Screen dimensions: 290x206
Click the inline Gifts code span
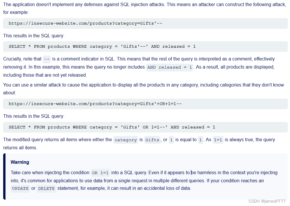point(152,139)
